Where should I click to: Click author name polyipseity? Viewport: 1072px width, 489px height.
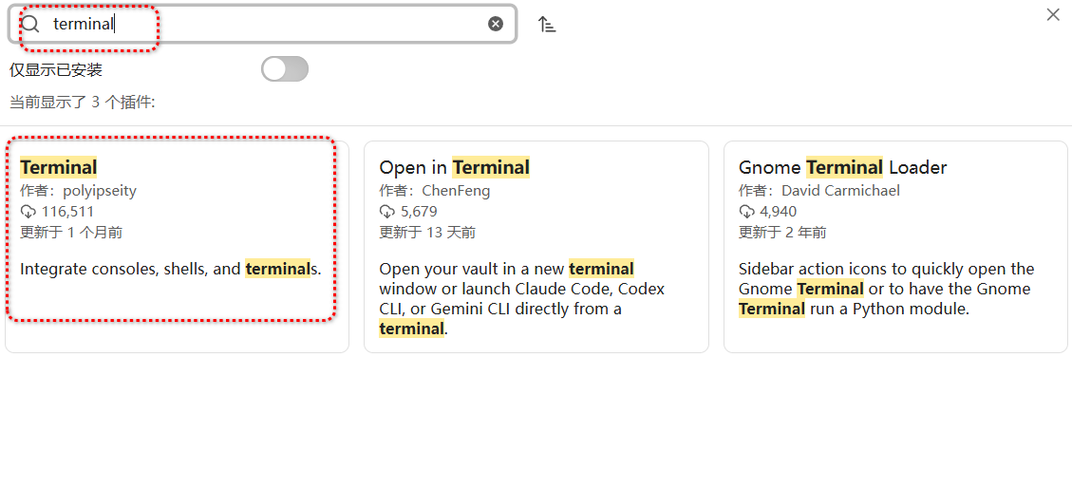99,191
